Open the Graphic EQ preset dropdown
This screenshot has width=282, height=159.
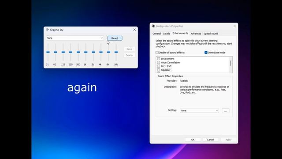point(75,38)
